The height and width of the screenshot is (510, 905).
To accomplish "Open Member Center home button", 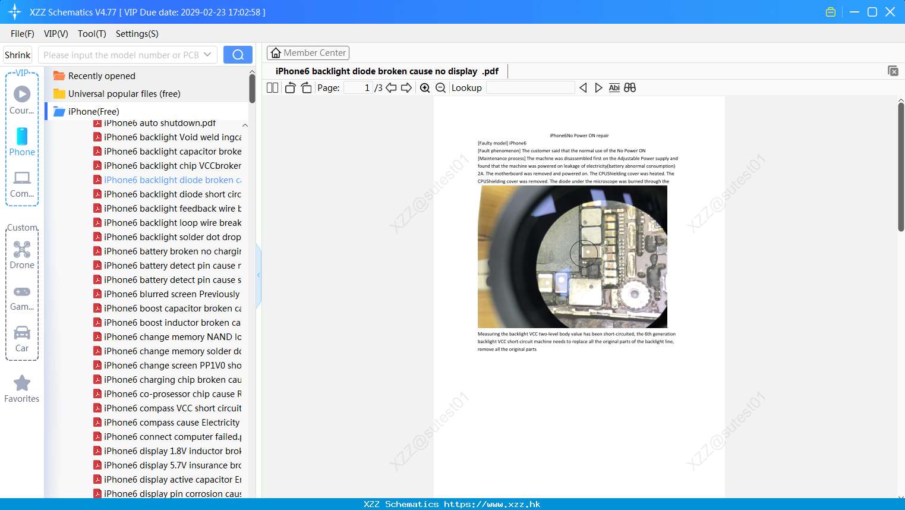I will (308, 53).
